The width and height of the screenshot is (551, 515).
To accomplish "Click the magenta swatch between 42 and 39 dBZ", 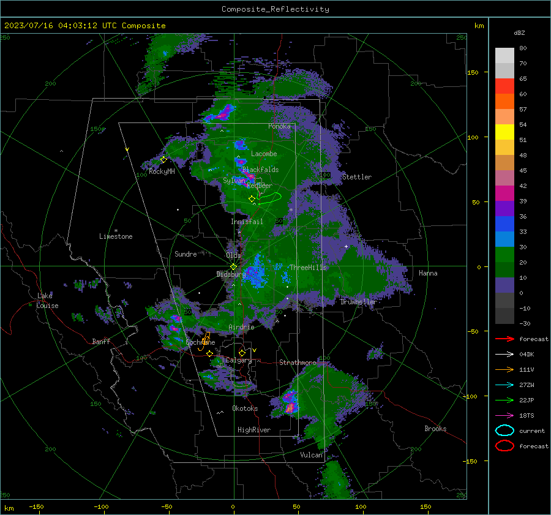I will click(x=504, y=194).
